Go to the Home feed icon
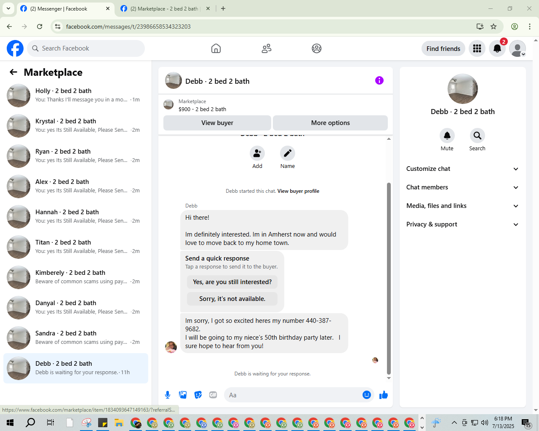539x431 pixels. (x=216, y=48)
